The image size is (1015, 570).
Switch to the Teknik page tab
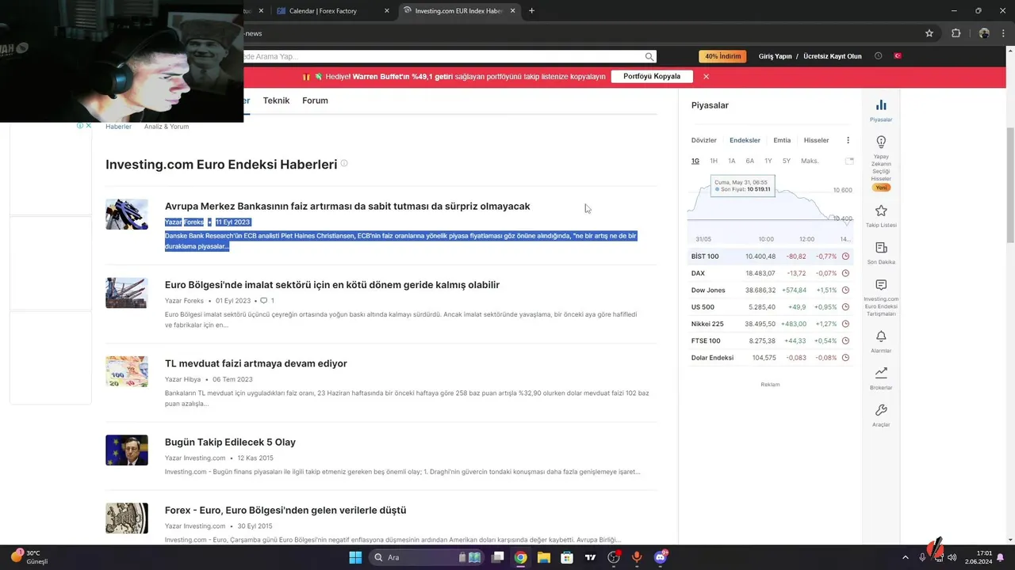click(x=276, y=101)
